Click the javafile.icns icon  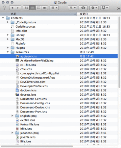[17, 137]
